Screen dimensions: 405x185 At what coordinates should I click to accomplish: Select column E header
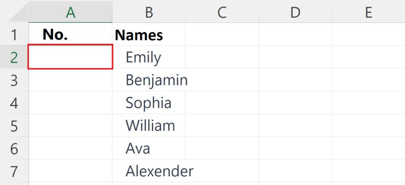click(x=368, y=12)
